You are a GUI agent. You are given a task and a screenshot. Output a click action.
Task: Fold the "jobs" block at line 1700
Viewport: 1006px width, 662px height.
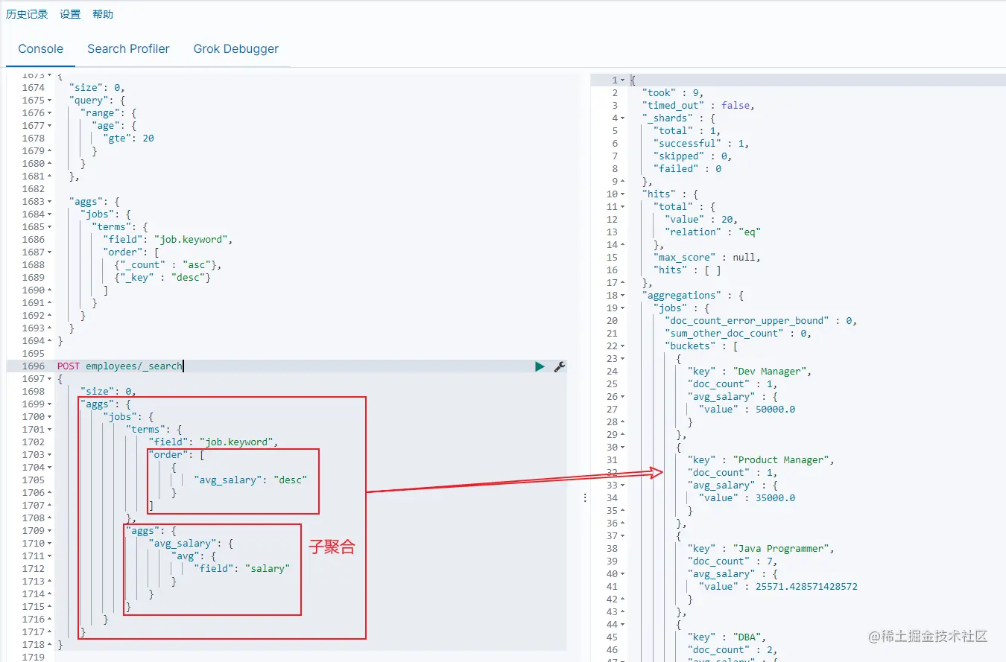[49, 417]
